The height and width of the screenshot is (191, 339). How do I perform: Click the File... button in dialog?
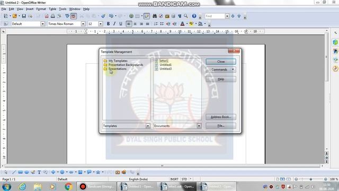click(221, 126)
